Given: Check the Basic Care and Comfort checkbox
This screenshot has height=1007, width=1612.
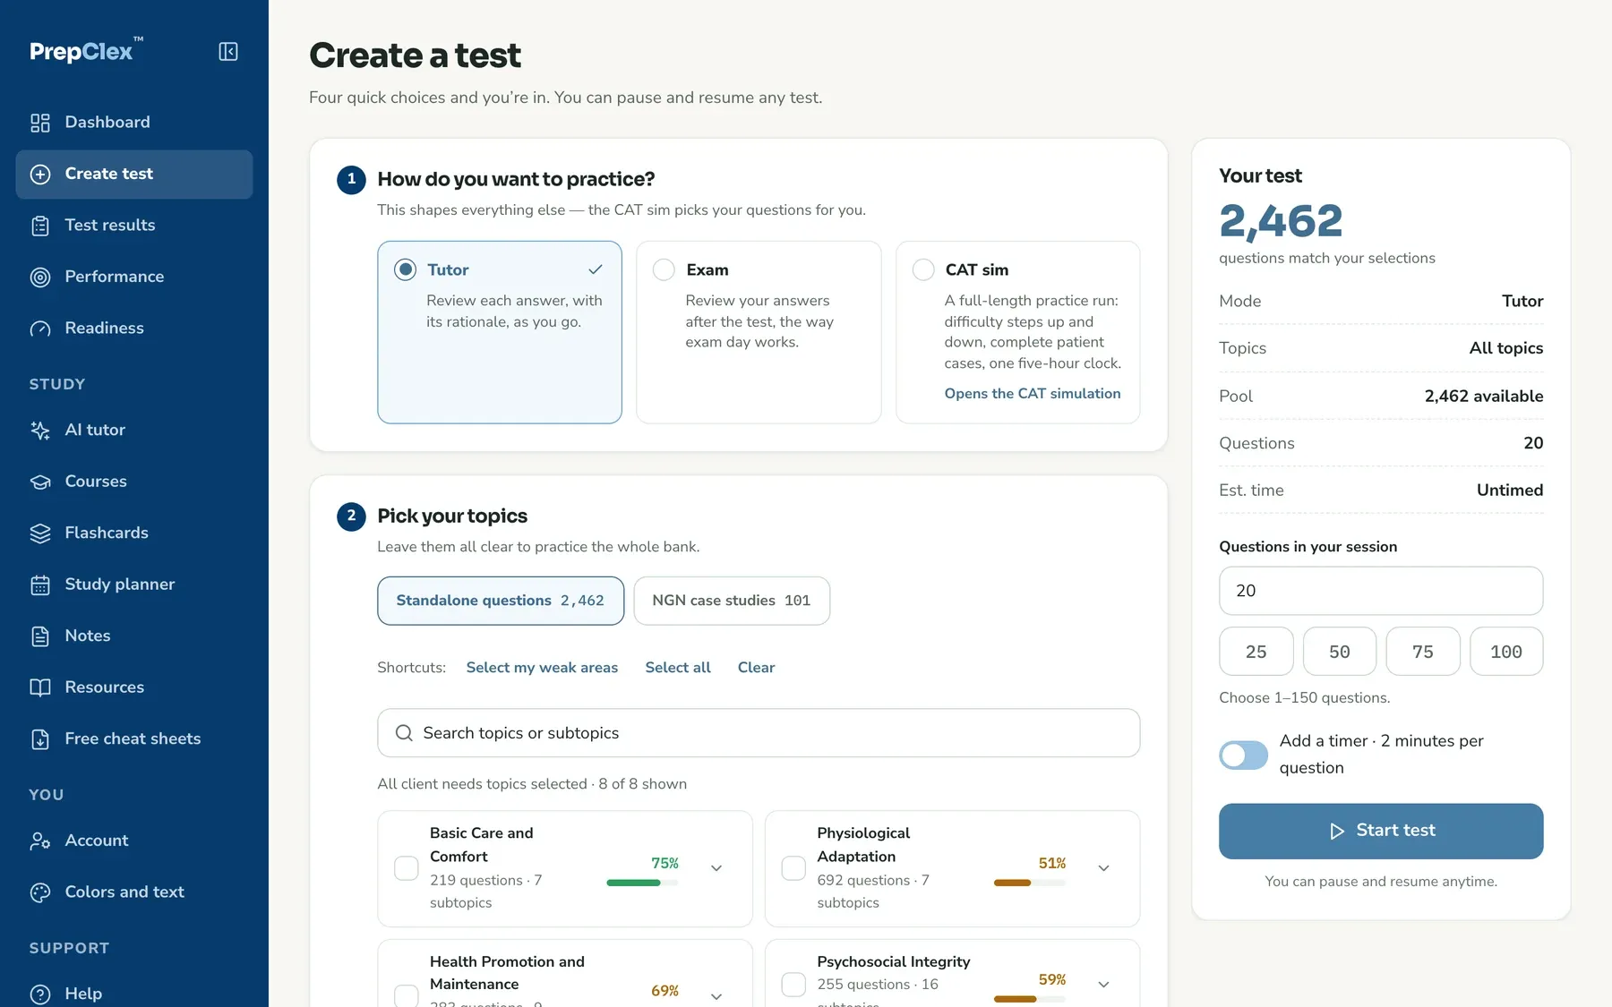Looking at the screenshot, I should point(407,868).
